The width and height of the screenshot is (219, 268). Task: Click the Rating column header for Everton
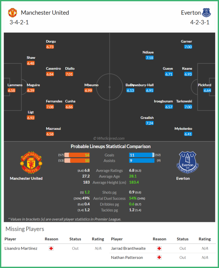205,239
